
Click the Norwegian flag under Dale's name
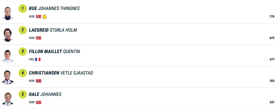(39, 102)
